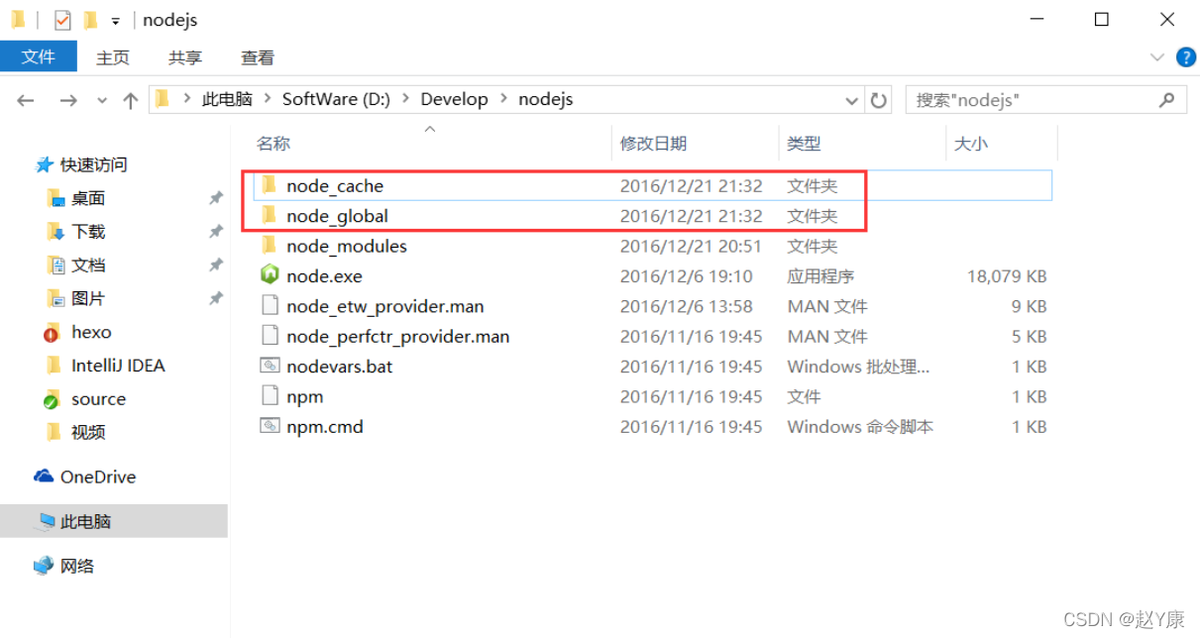Click the node_etw_provider.man file icon
The height and width of the screenshot is (638, 1200).
(269, 306)
